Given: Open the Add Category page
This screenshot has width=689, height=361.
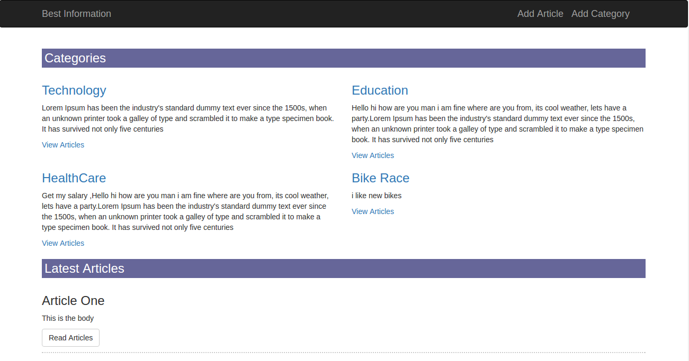Looking at the screenshot, I should 601,14.
